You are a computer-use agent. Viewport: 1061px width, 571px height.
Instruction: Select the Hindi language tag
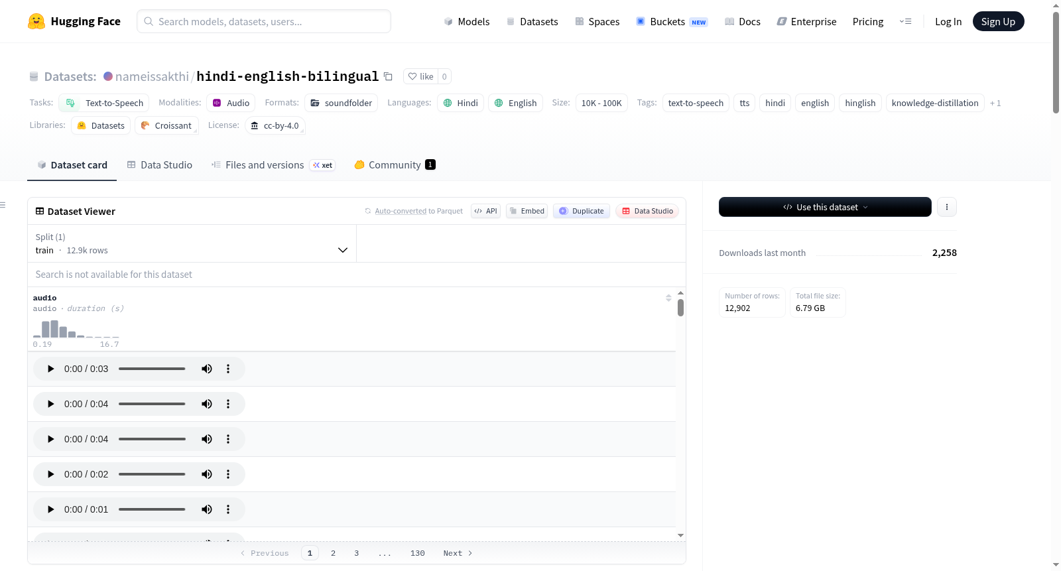point(460,103)
